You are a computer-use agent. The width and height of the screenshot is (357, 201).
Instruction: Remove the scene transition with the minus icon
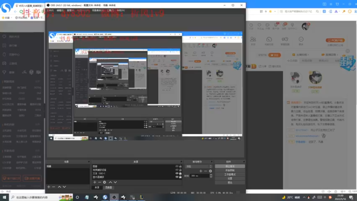pos(206,171)
